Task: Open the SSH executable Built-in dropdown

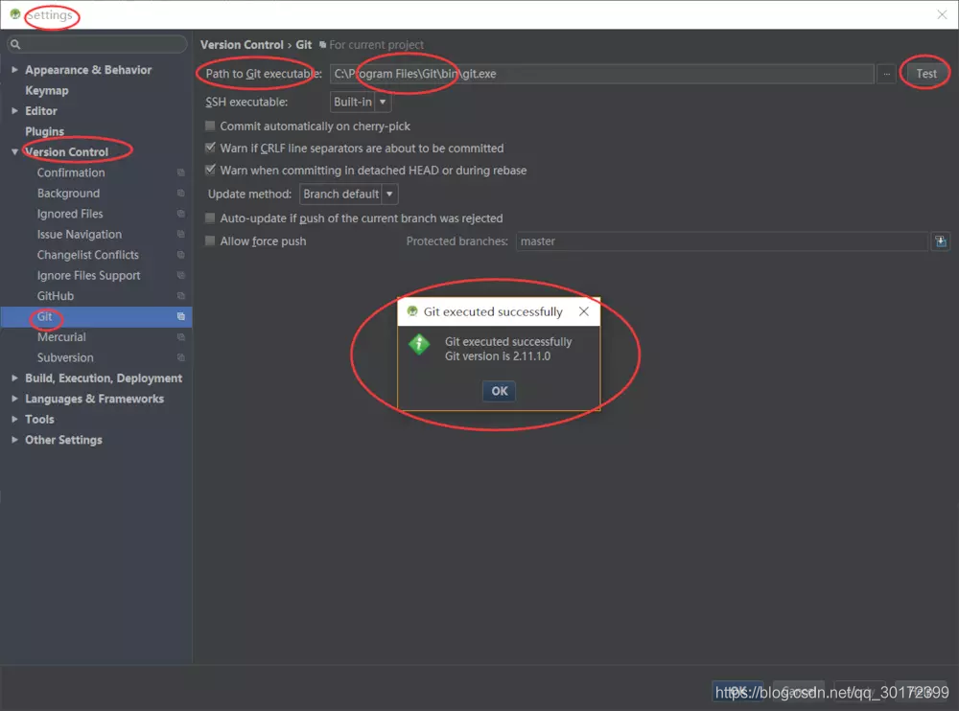Action: pos(361,103)
